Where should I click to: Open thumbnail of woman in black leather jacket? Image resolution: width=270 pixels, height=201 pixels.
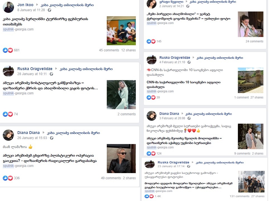click(x=121, y=159)
